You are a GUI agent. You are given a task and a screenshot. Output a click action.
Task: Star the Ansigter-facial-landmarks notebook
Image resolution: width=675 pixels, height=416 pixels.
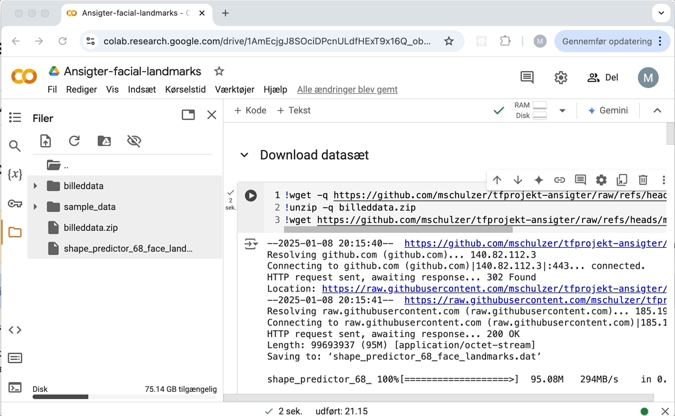[x=219, y=71]
